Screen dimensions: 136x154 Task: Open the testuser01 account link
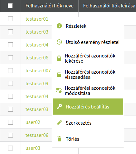pos(37,19)
